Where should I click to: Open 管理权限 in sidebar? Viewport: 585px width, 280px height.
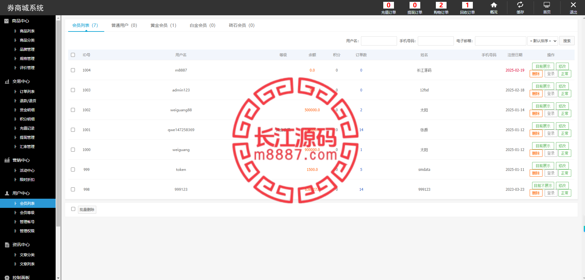coord(27,231)
